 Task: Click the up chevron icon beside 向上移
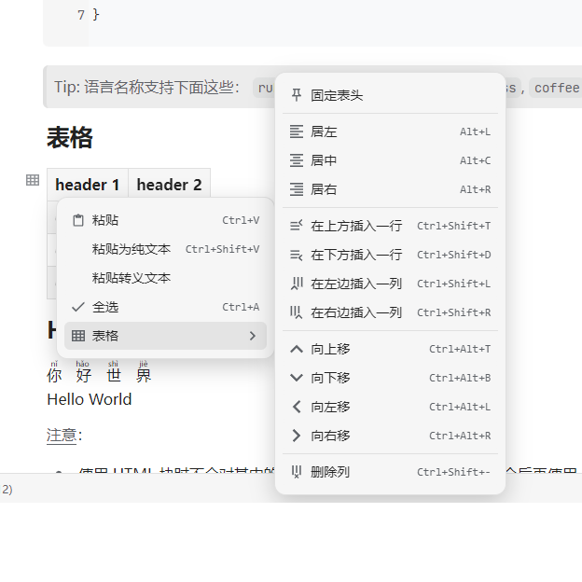(297, 349)
